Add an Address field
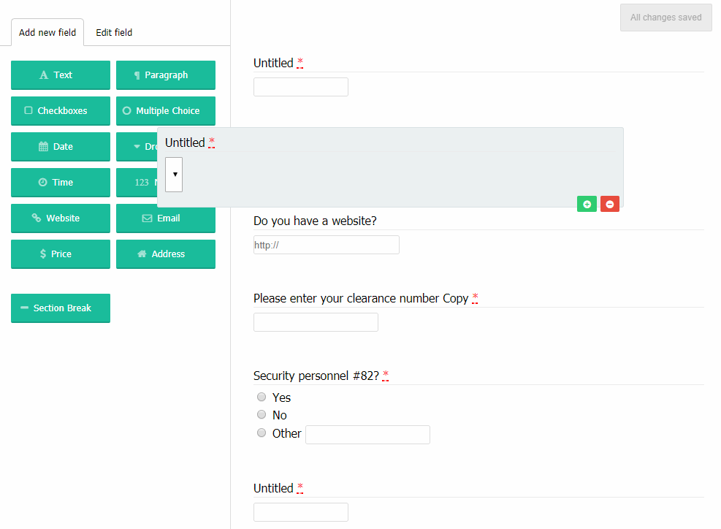Screen dimensions: 721x529 [165, 254]
